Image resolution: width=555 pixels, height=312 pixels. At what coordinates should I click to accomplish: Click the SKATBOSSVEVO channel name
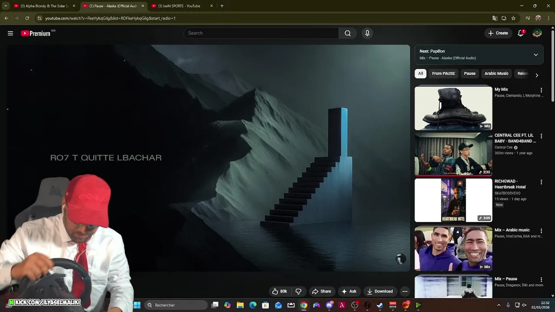(x=507, y=193)
